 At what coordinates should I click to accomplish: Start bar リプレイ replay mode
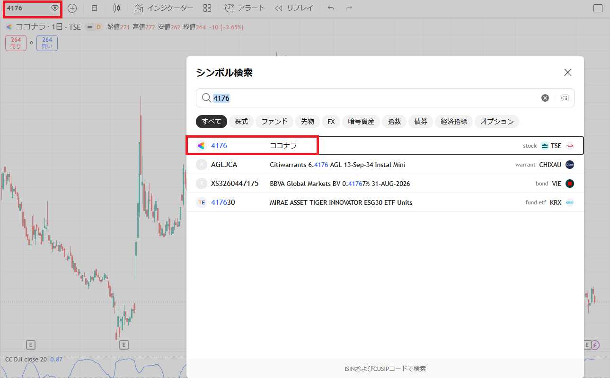[x=293, y=8]
